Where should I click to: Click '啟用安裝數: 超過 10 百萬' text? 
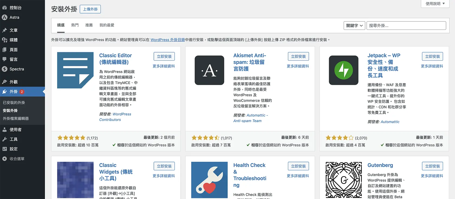point(78,145)
